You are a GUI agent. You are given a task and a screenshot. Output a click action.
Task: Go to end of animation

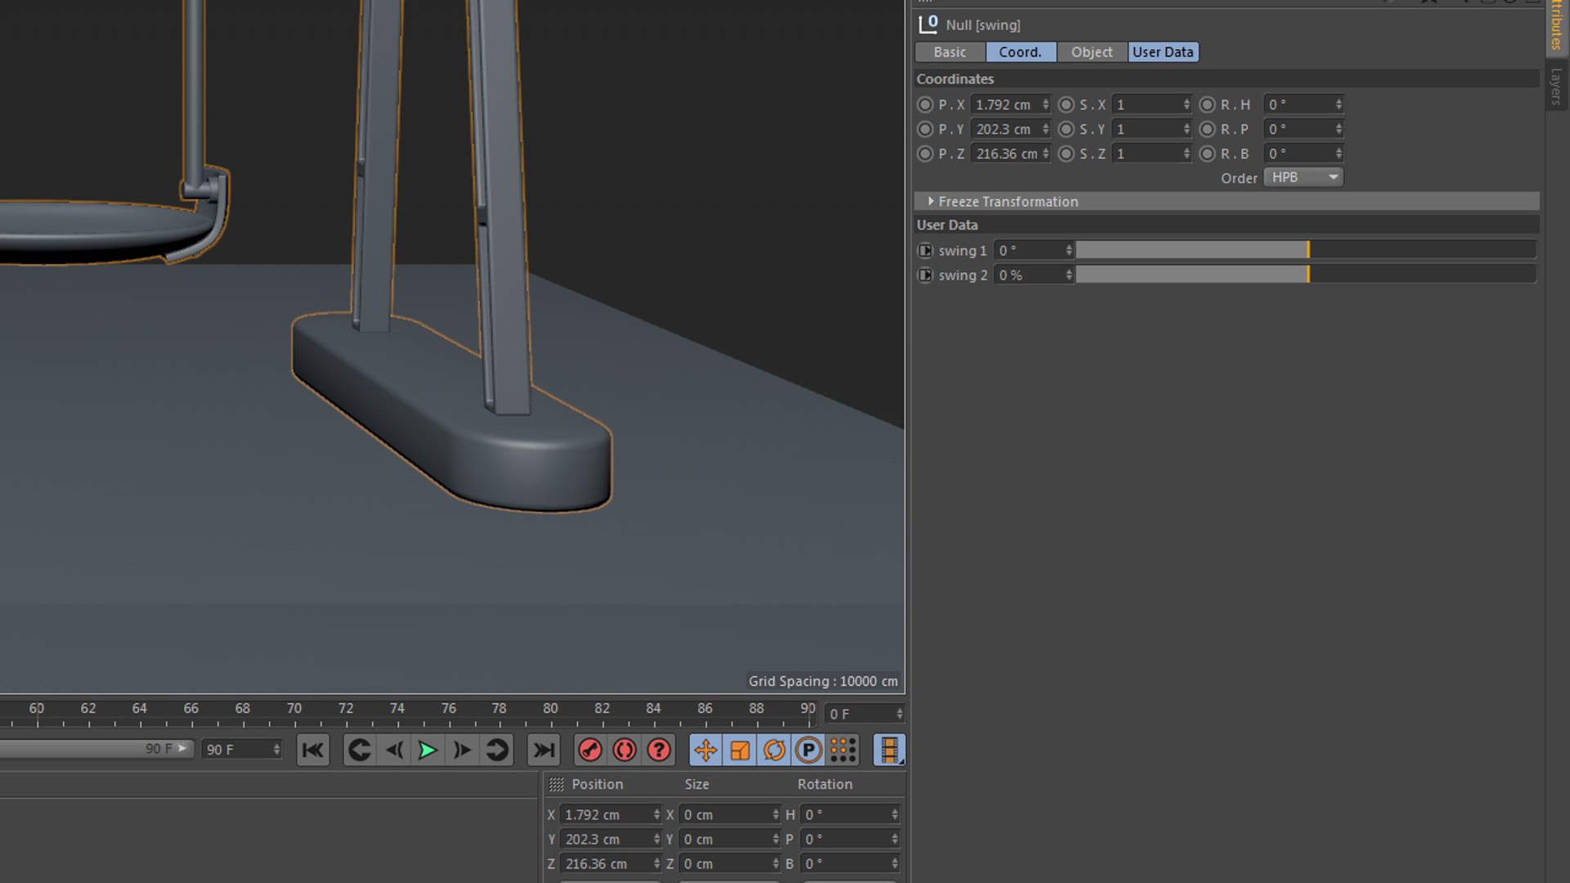pyautogui.click(x=543, y=750)
